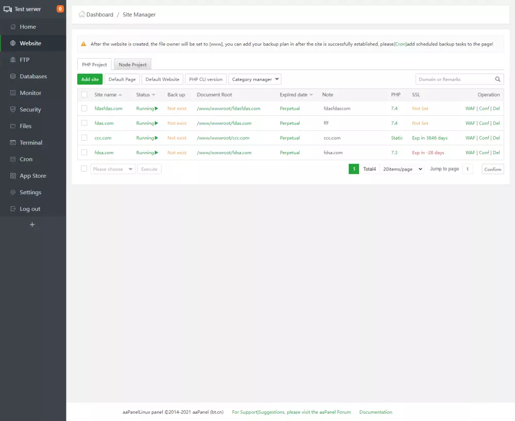Toggle the select-all checkbox in table header
Screen dimensions: 515x421
click(84, 94)
